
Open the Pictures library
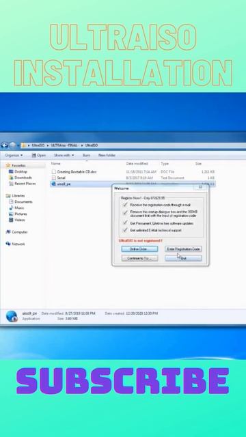point(20,214)
